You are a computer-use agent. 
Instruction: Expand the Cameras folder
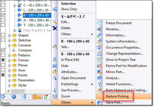tap(9, 46)
